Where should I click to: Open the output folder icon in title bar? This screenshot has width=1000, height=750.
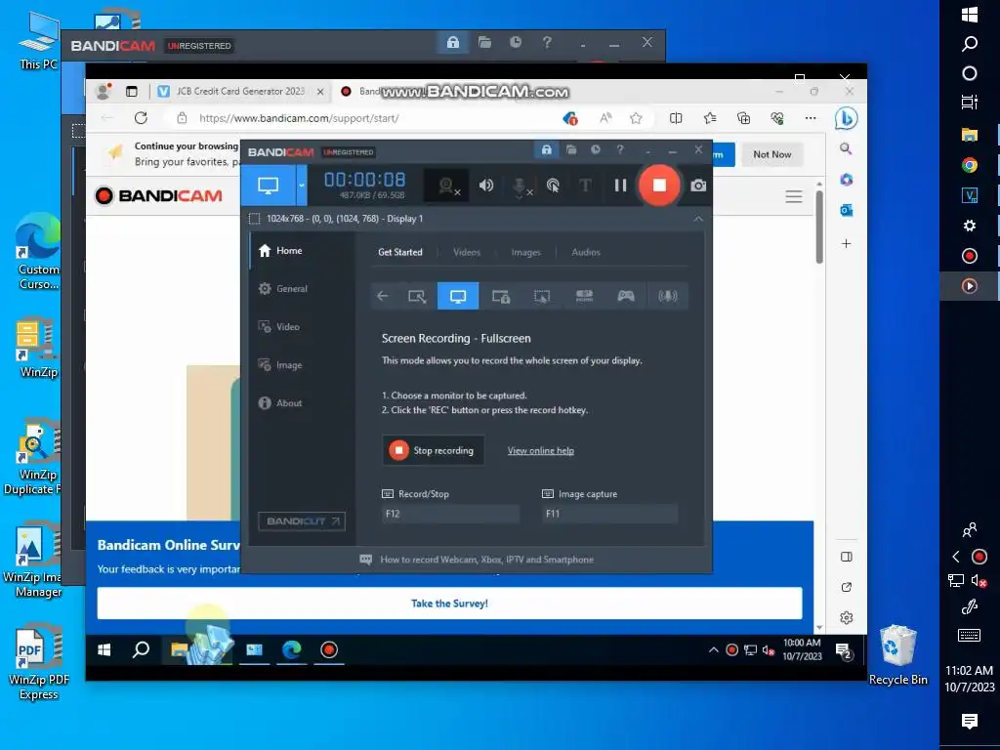[x=571, y=149]
